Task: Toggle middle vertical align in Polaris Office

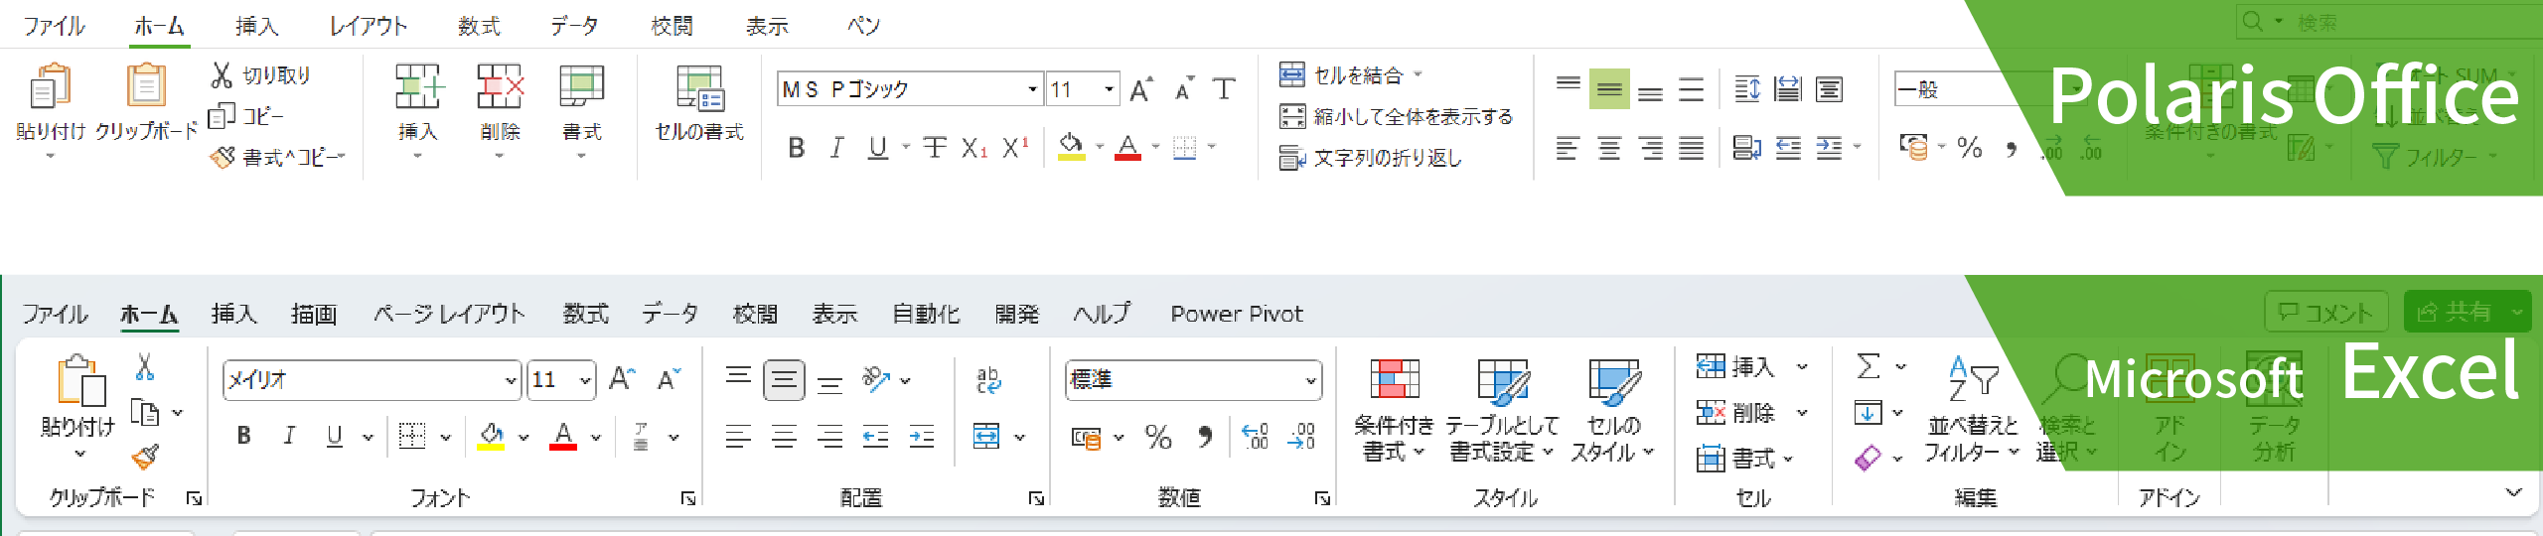Action: [x=1609, y=88]
